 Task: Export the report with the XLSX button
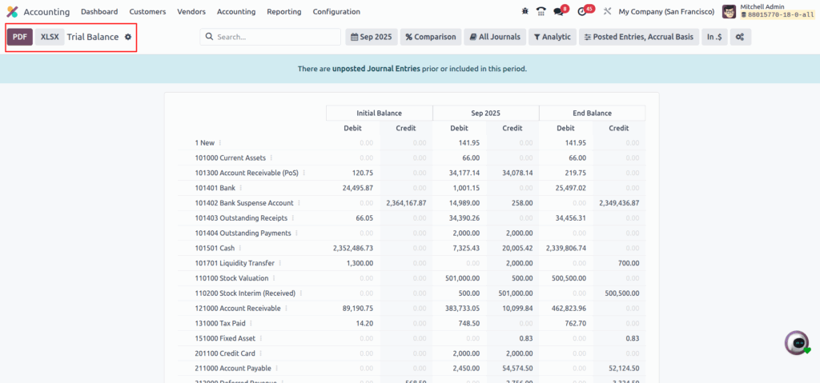click(x=50, y=37)
